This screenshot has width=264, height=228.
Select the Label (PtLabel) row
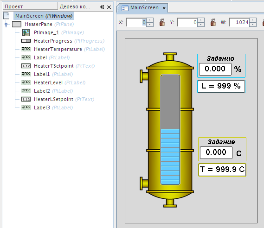click(52, 57)
